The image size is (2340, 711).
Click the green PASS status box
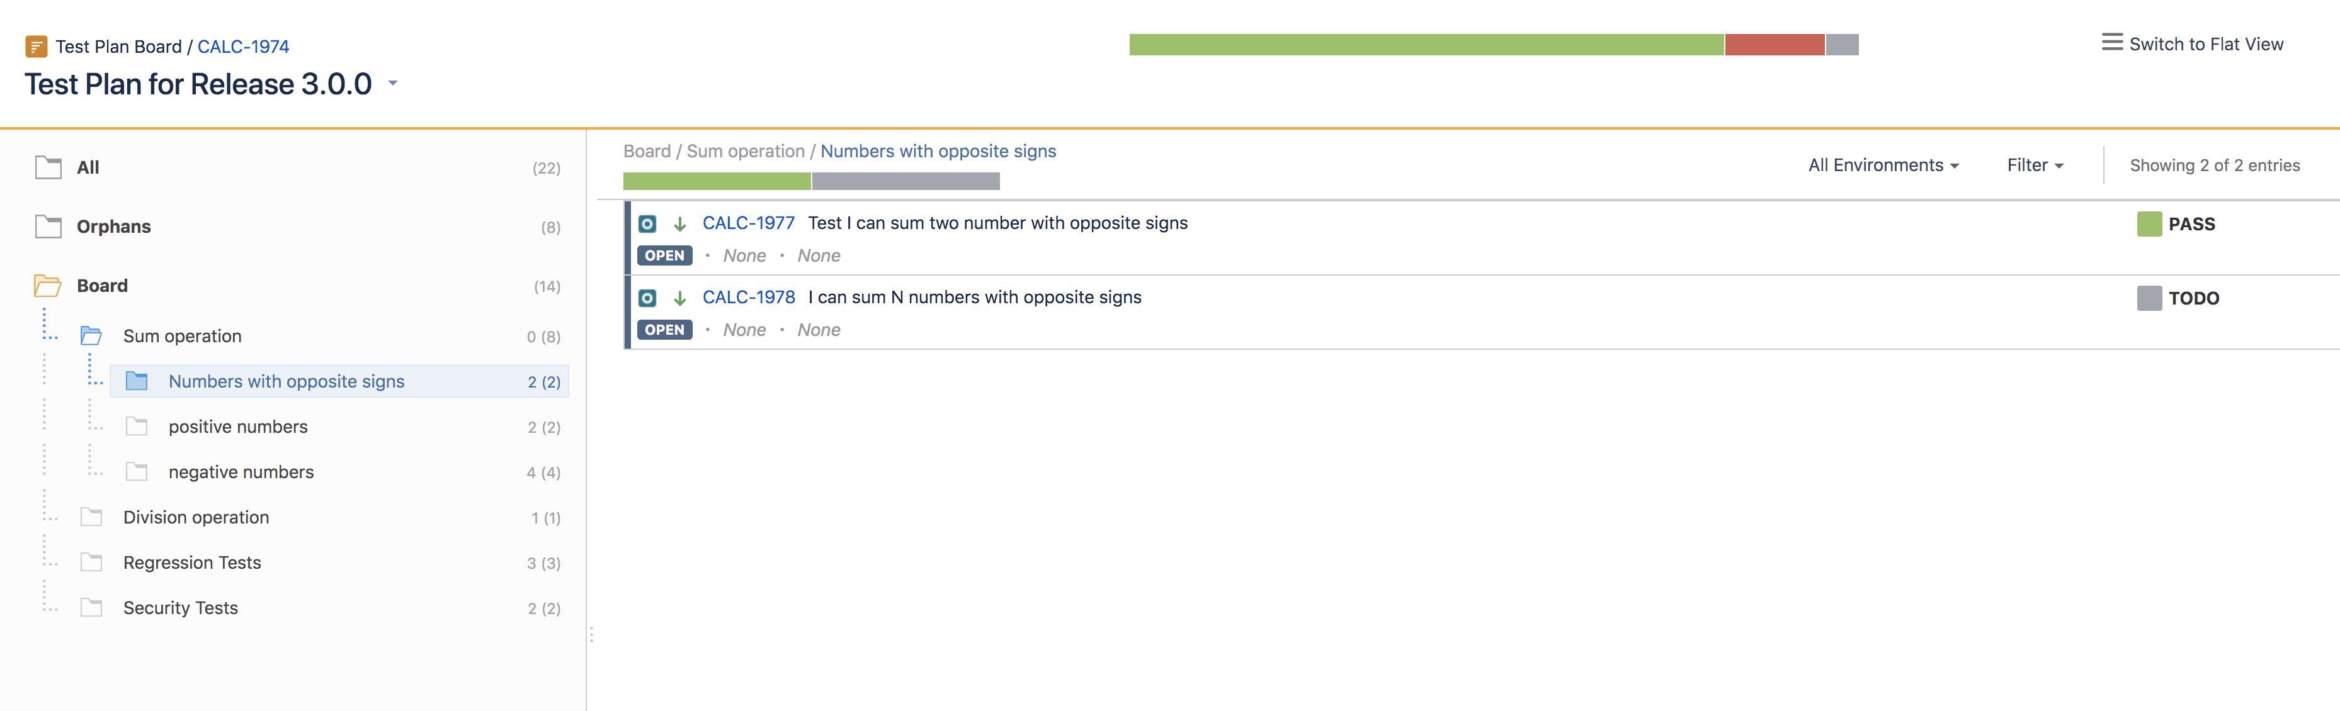pos(2149,223)
